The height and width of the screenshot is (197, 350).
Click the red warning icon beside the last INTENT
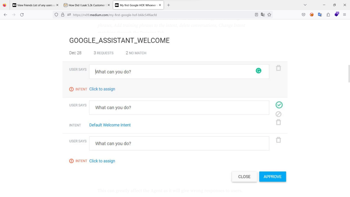71,161
